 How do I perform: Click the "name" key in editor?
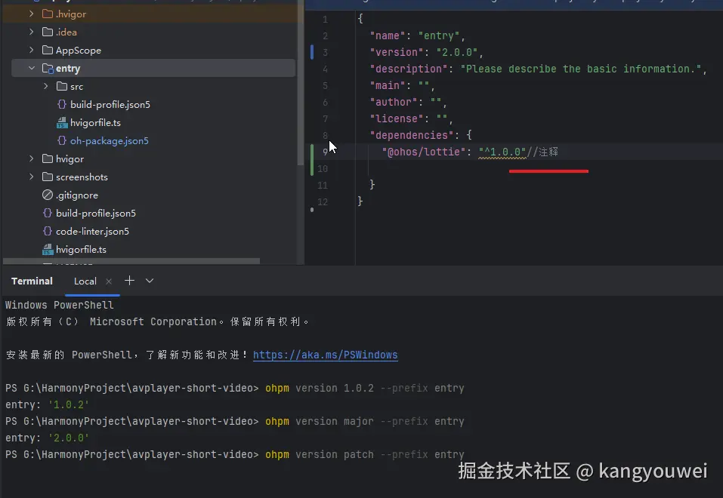388,35
